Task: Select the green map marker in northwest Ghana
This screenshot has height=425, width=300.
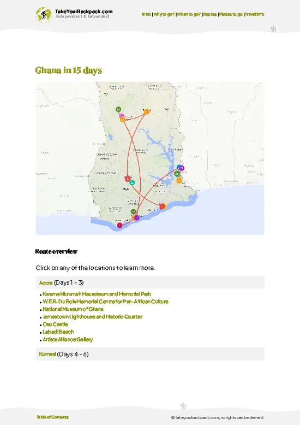Action: (x=118, y=109)
